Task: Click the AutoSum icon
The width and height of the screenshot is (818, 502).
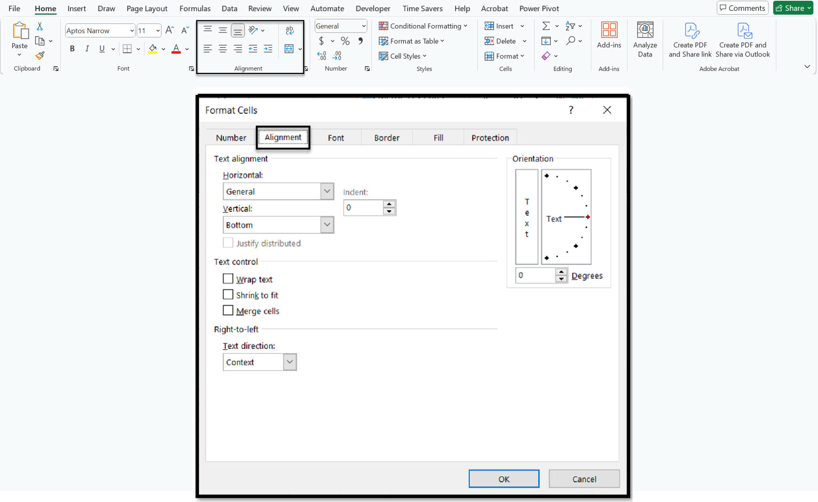Action: 545,26
